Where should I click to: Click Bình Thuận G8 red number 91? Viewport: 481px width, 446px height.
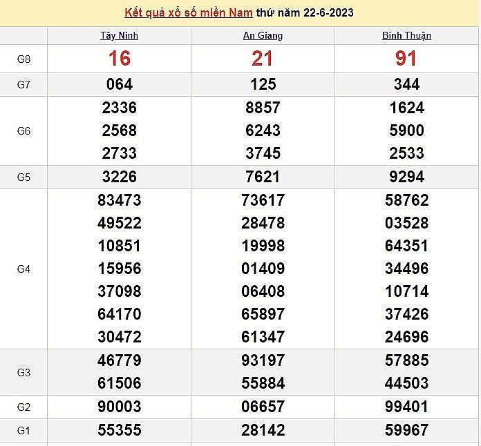(x=406, y=59)
